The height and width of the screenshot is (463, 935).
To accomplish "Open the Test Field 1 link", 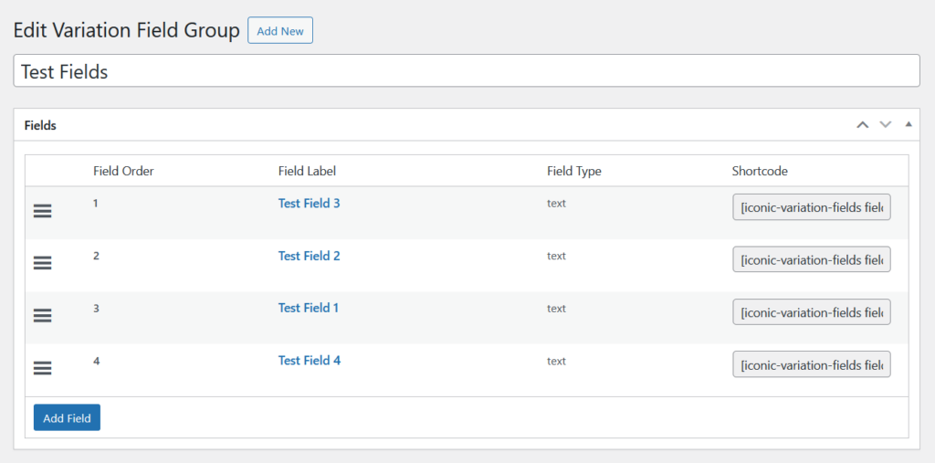I will tap(309, 308).
